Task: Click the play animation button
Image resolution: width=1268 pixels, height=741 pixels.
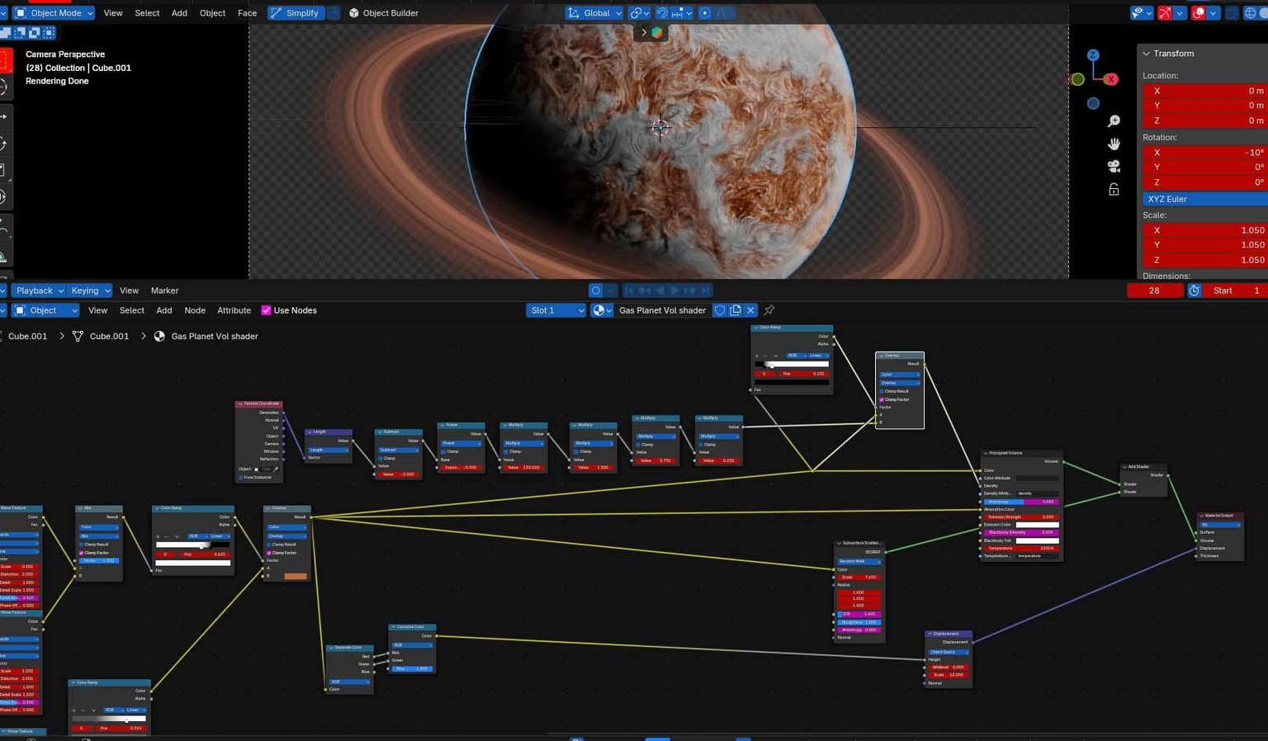Action: (x=674, y=290)
